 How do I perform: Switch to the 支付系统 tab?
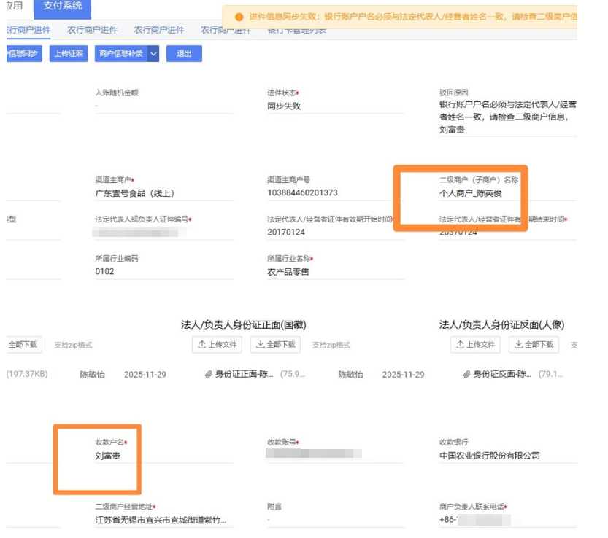[x=62, y=7]
